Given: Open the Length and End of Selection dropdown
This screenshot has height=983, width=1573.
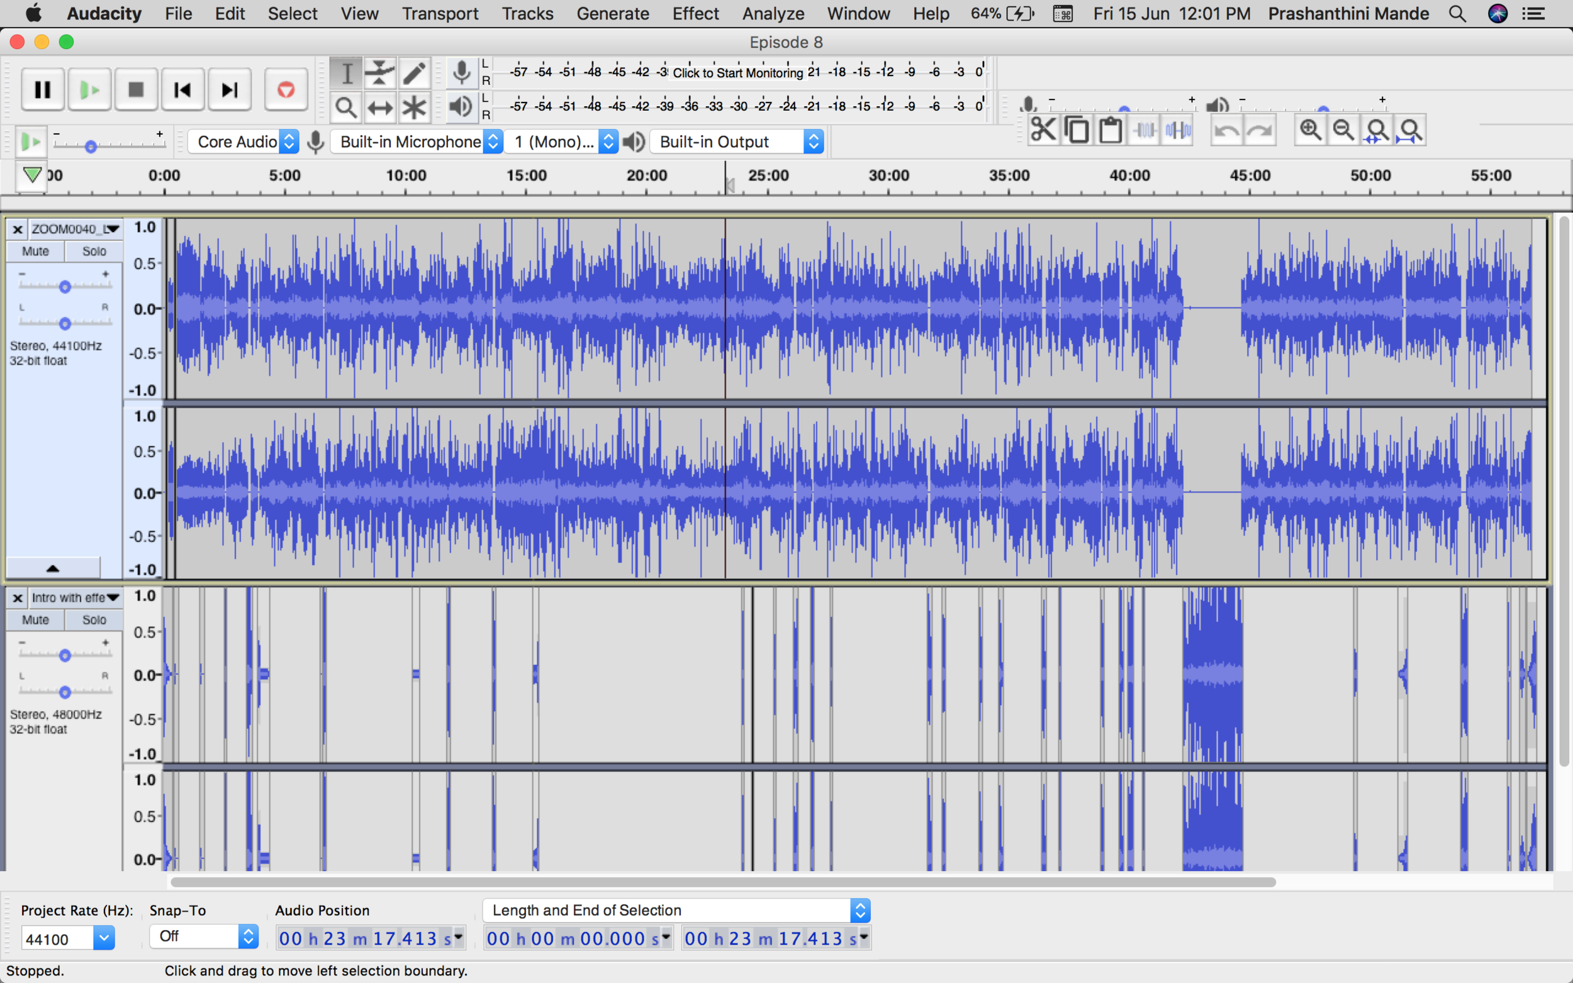Looking at the screenshot, I should [676, 910].
